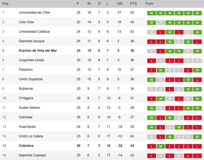Open the O'Higgins team link

(26, 98)
